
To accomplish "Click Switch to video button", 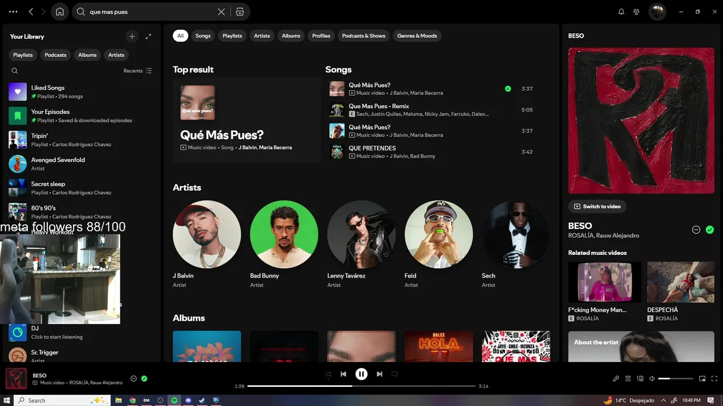I will tap(597, 206).
